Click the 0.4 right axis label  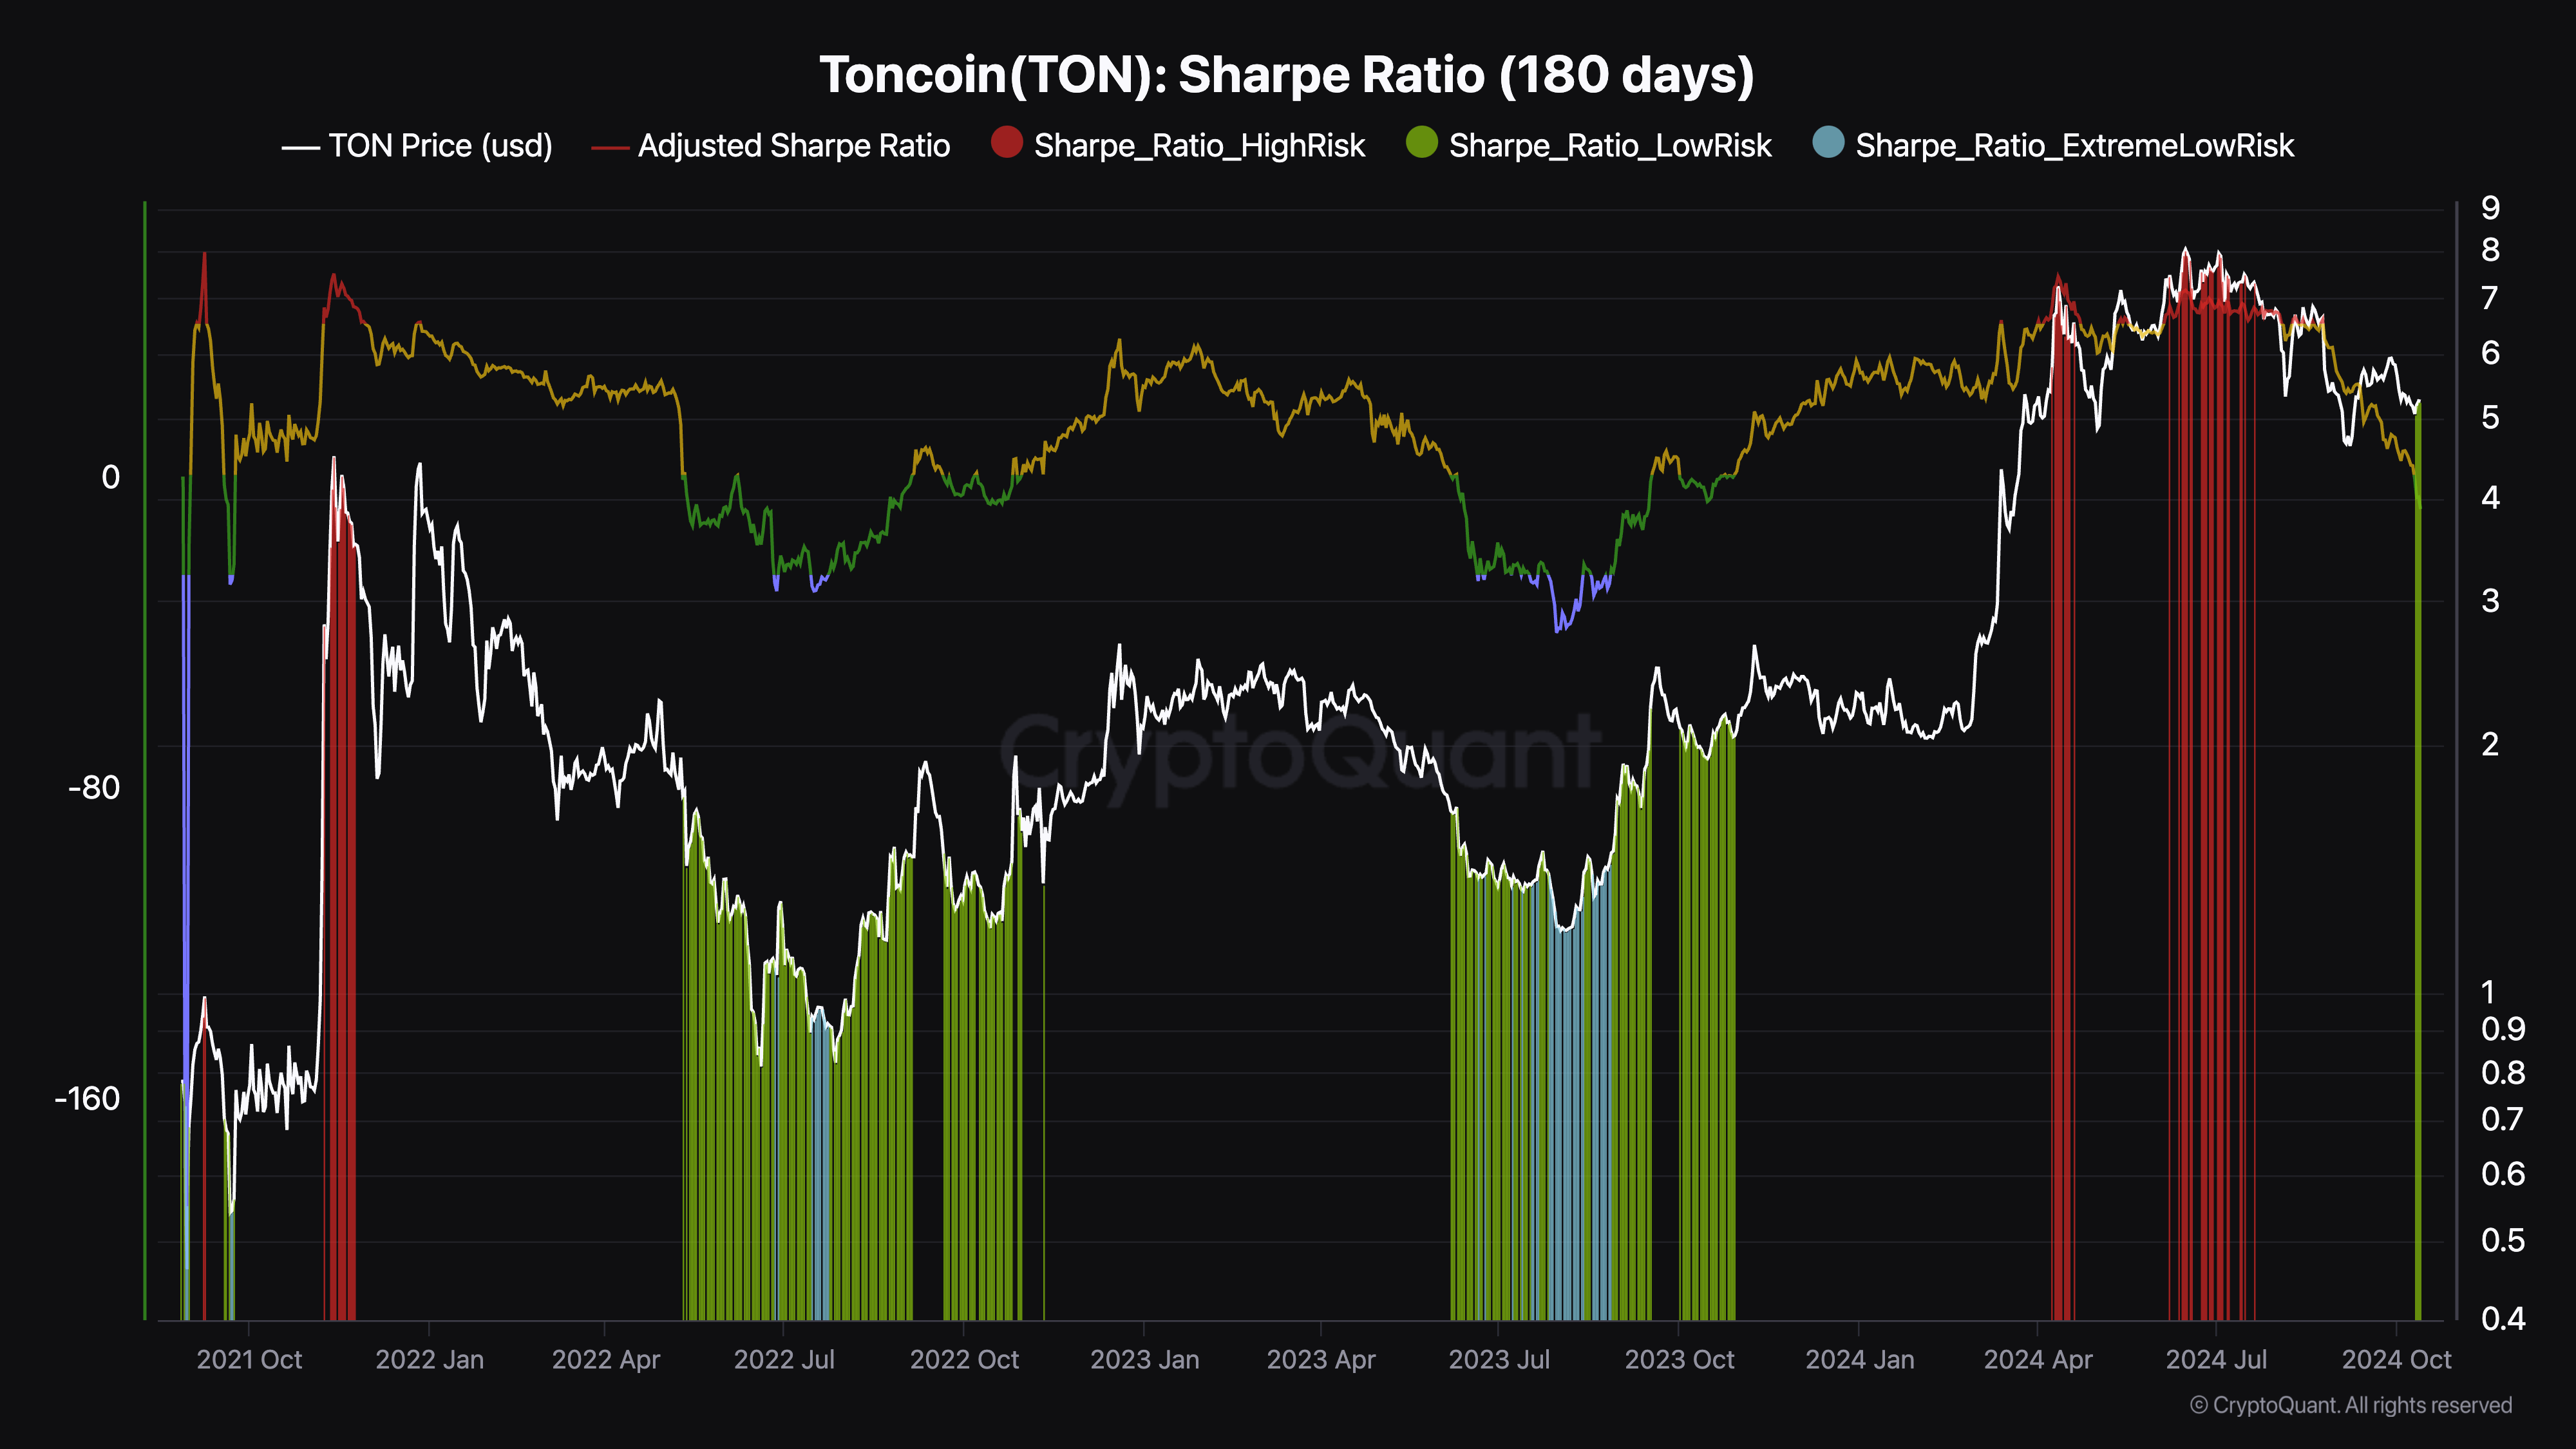click(2503, 1319)
